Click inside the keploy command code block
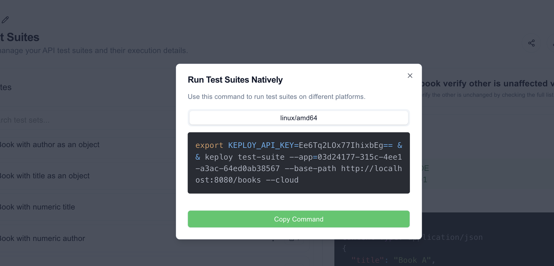Image resolution: width=554 pixels, height=266 pixels. coord(298,163)
